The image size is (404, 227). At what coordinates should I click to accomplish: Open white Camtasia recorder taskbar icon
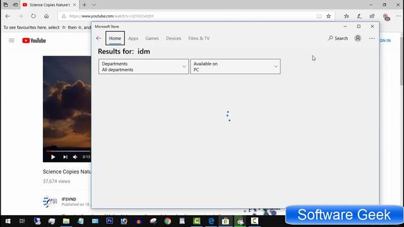[254, 221]
